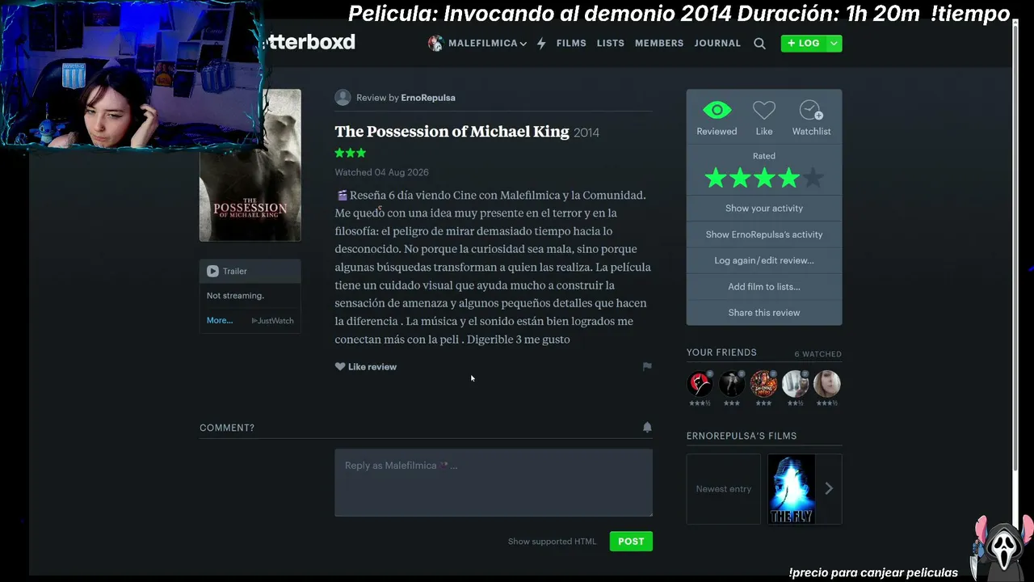Click the "COMMENT?" heading text

pos(227,428)
